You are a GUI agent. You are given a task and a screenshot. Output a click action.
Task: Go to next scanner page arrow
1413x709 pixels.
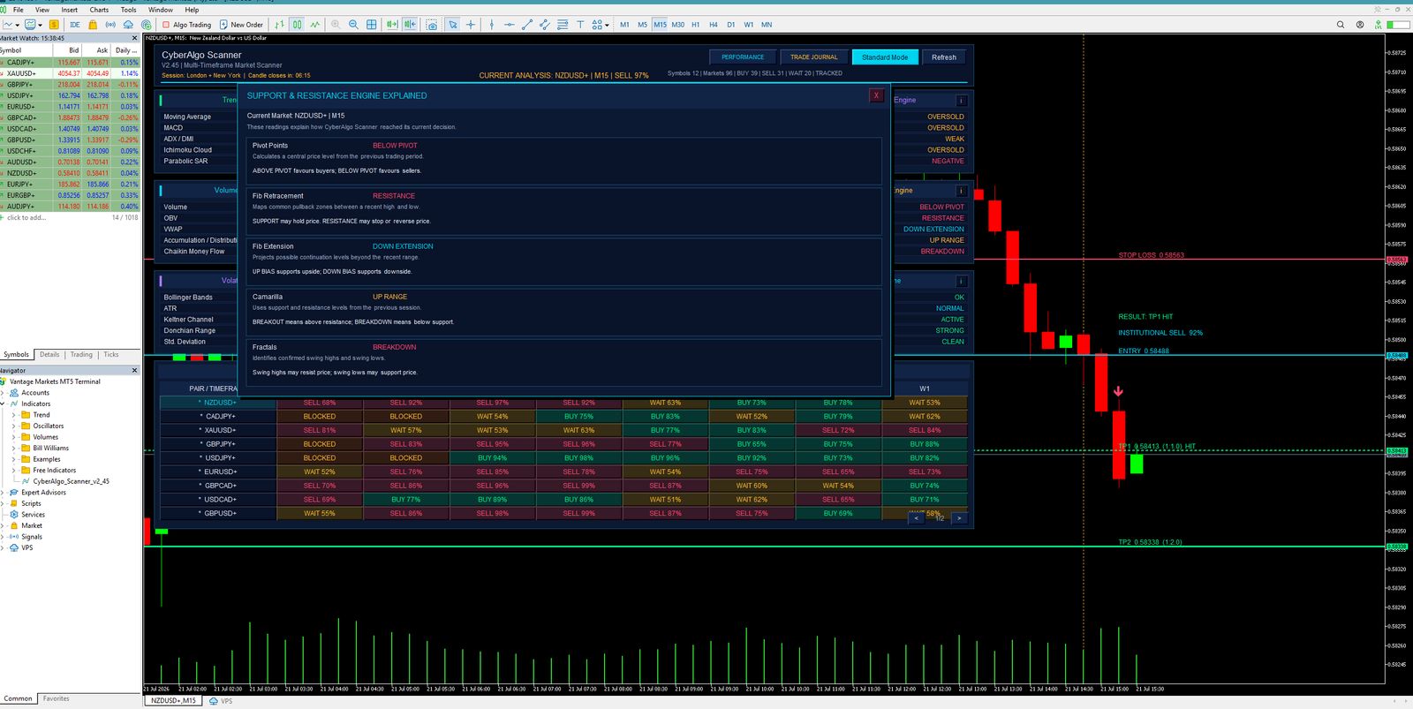[959, 518]
